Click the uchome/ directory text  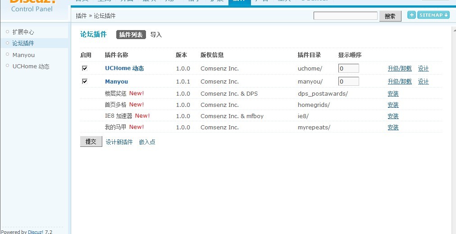pos(310,69)
